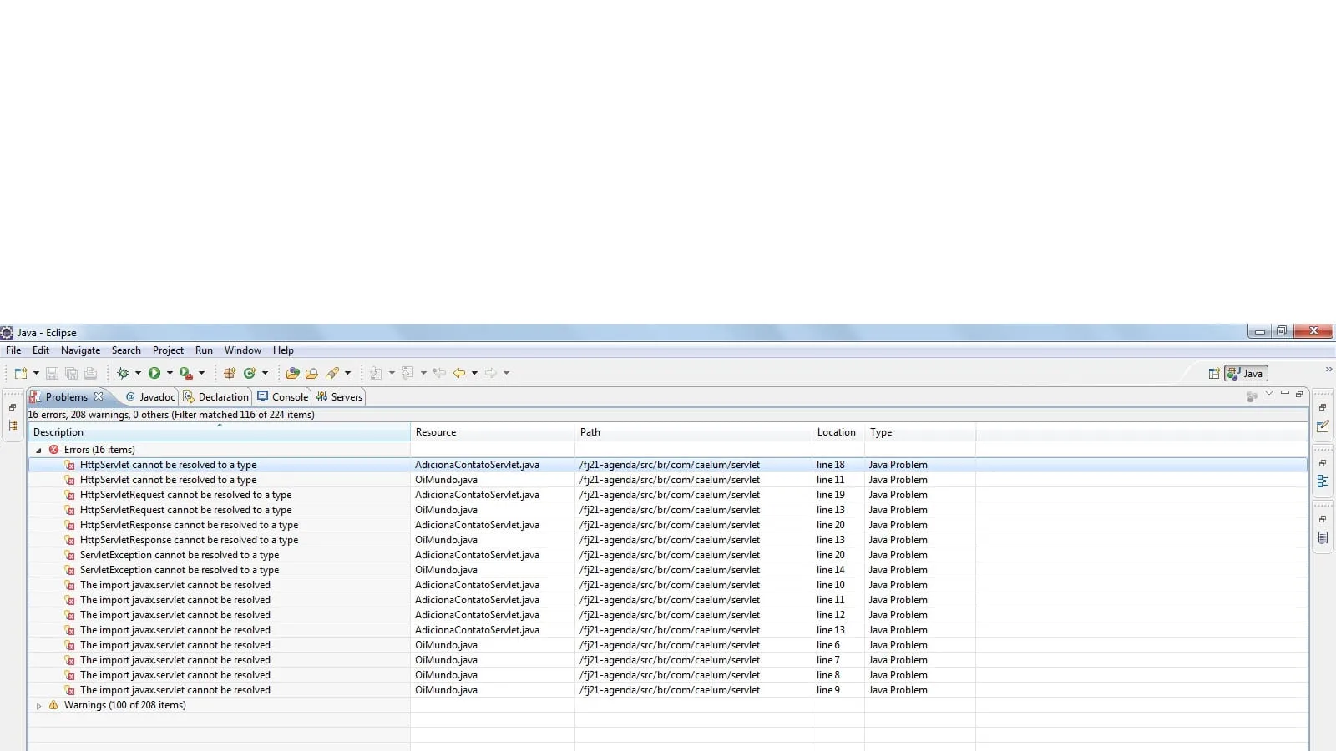Click the Open Type icon
This screenshot has width=1336, height=751.
click(x=292, y=374)
